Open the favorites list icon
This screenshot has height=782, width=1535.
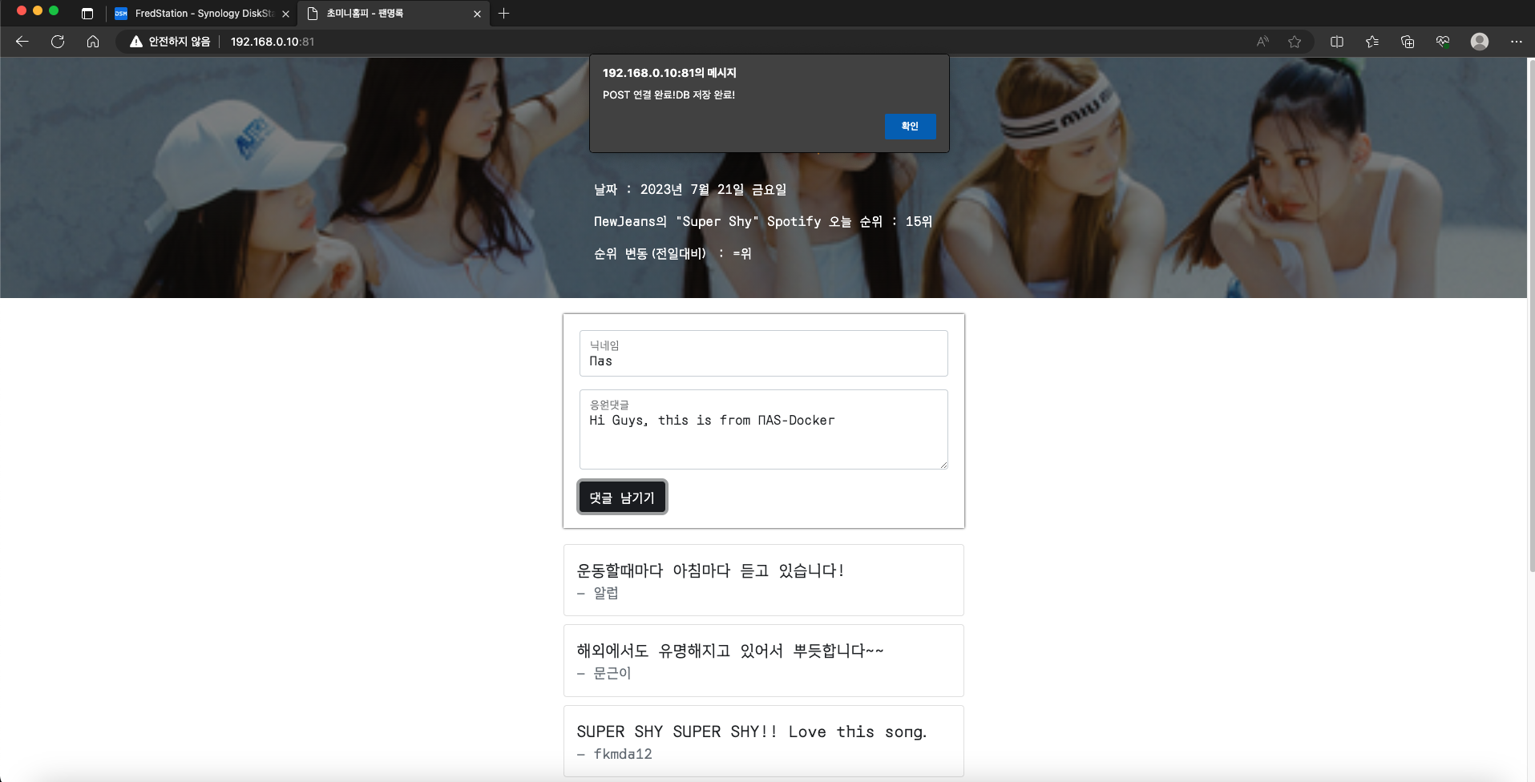(x=1372, y=42)
